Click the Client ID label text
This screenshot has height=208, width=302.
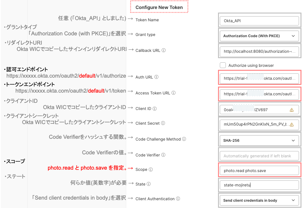pos(143,109)
